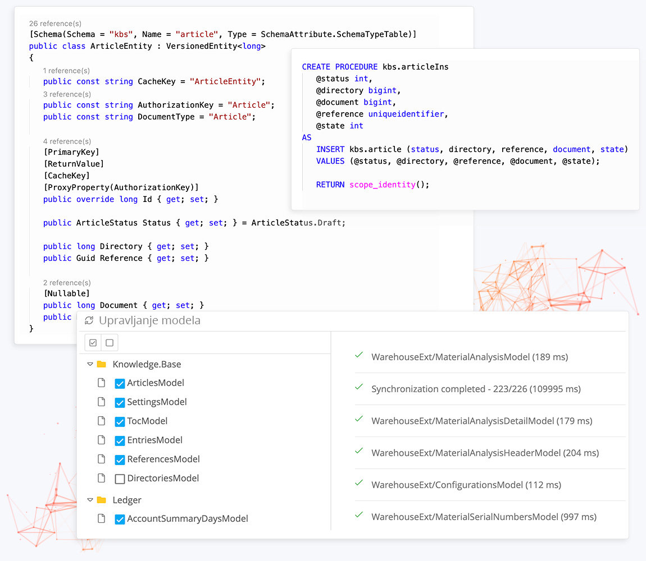The height and width of the screenshot is (561, 646).
Task: Collapse the Knowledge.Base tree node
Action: [90, 364]
